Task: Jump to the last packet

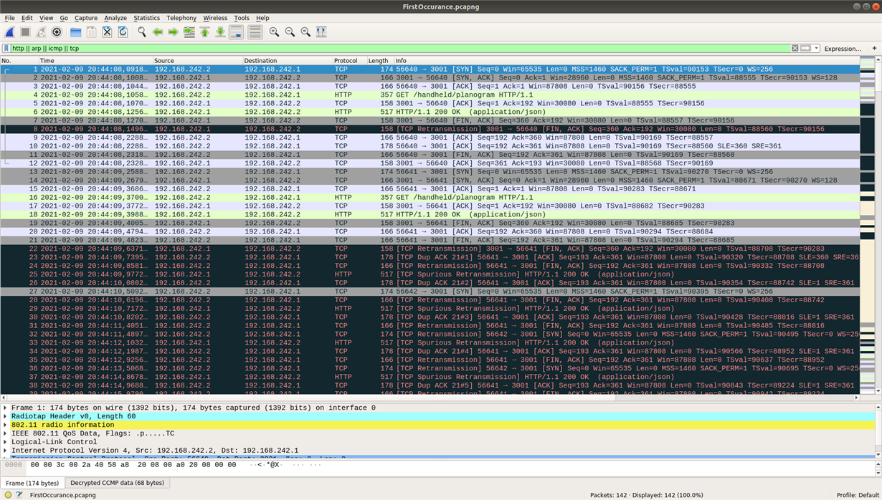Action: (x=220, y=32)
